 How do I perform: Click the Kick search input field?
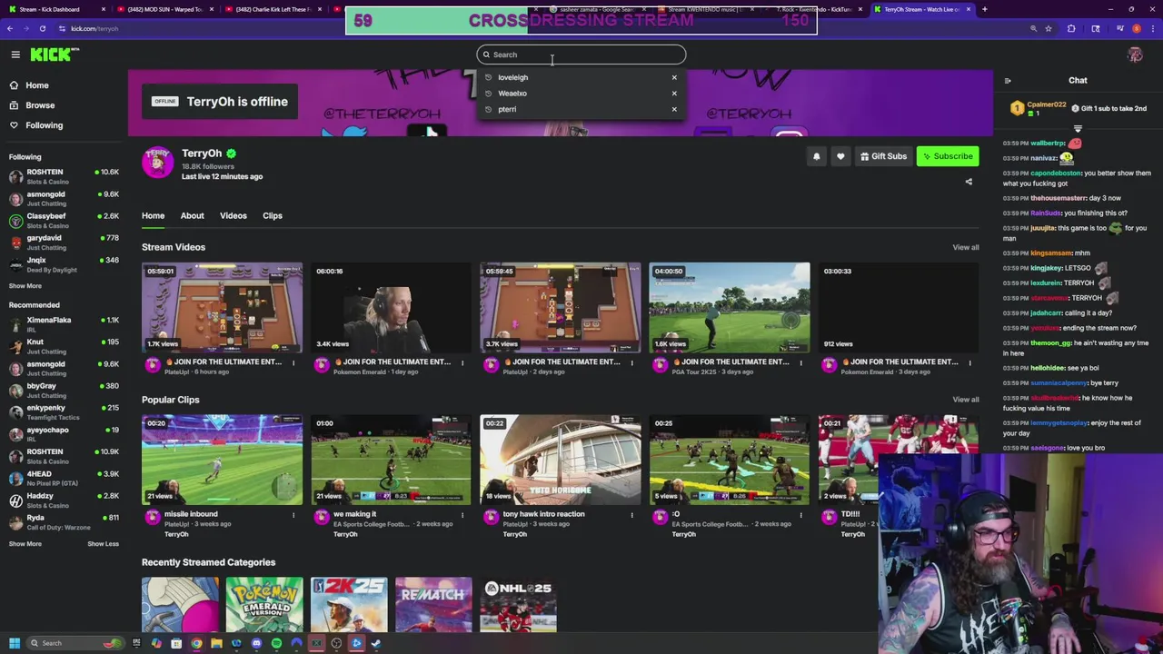pos(581,54)
